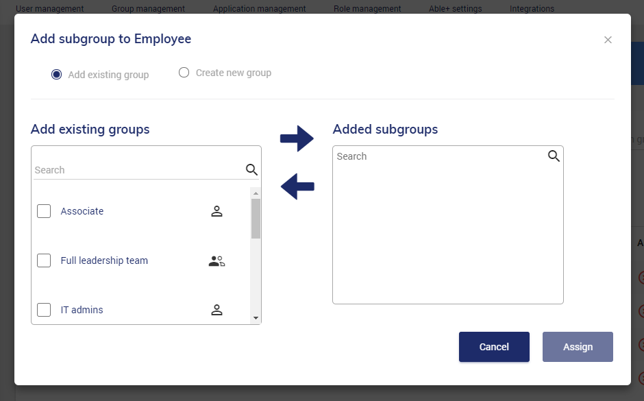Close the Add subgroup dialog

(608, 40)
